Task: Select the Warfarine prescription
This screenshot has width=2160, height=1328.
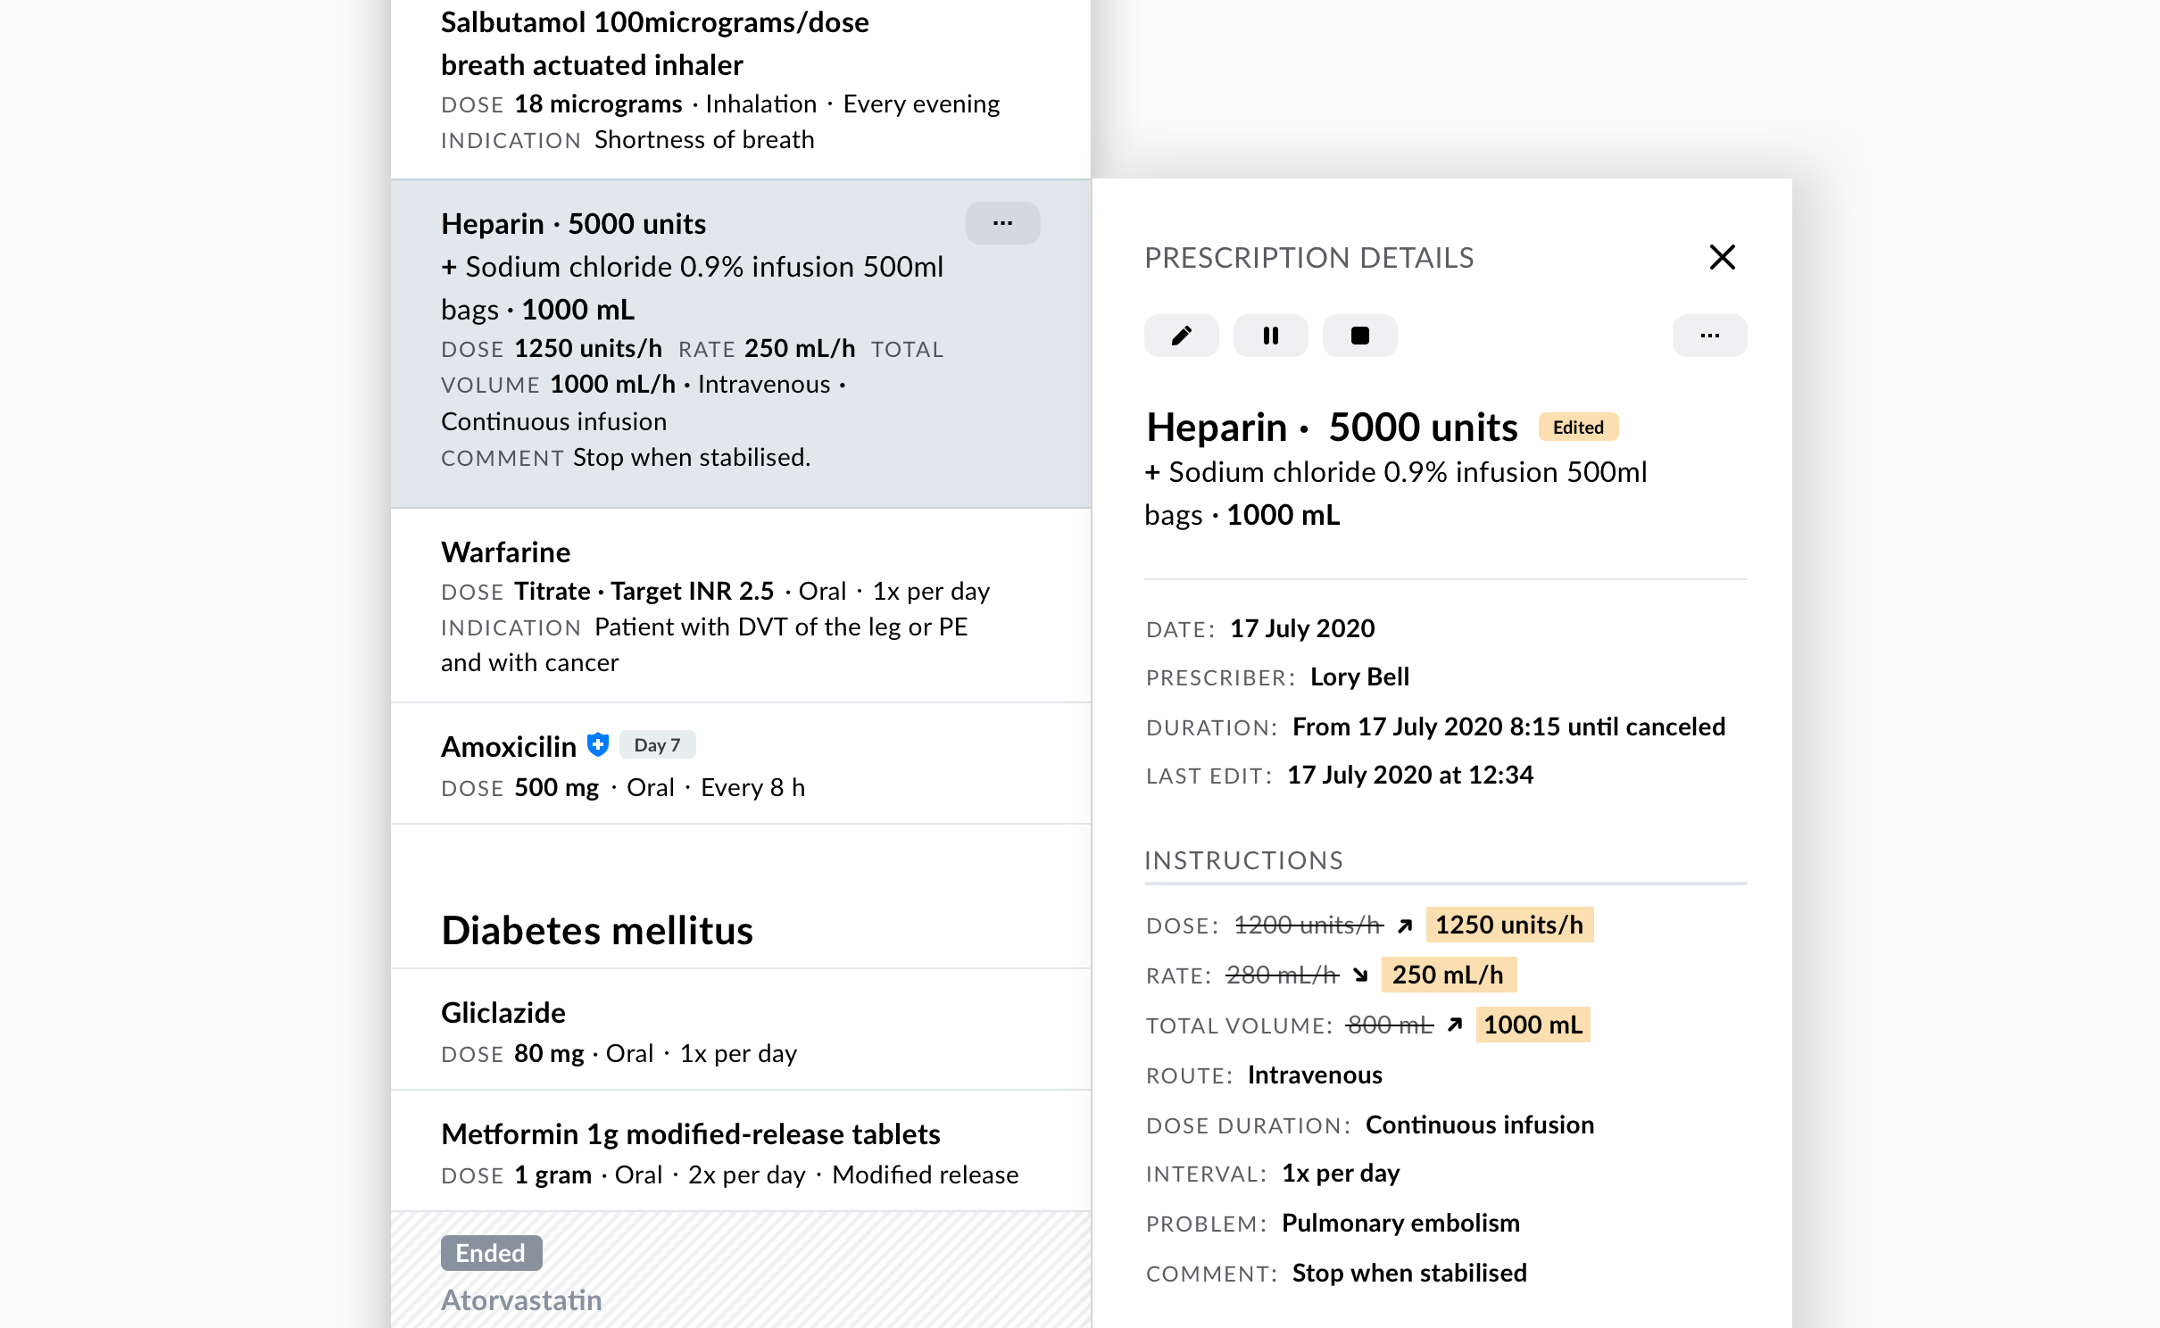Action: point(741,605)
